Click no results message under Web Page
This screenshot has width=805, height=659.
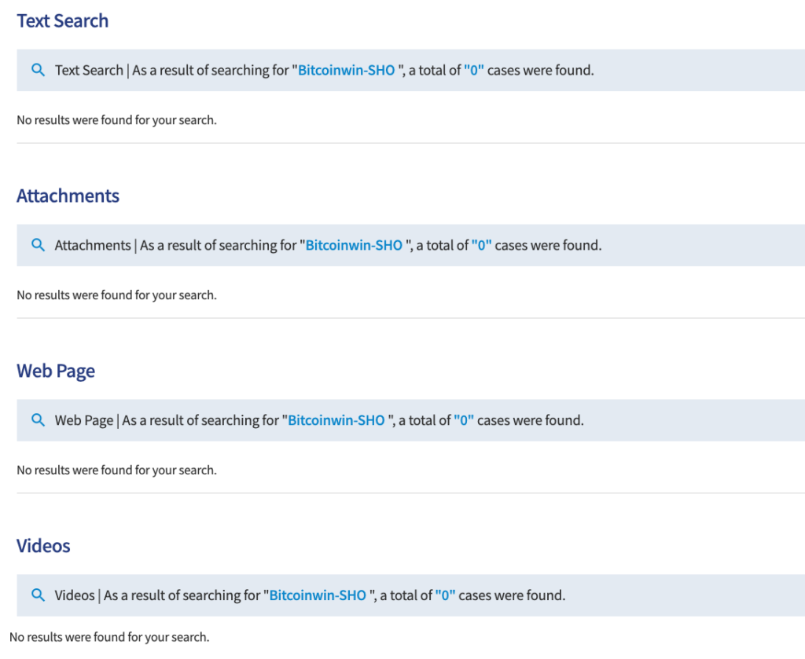coord(116,470)
